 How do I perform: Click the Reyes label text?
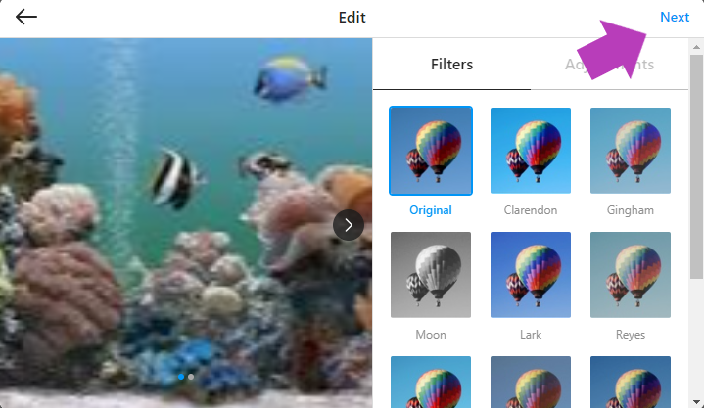click(631, 335)
